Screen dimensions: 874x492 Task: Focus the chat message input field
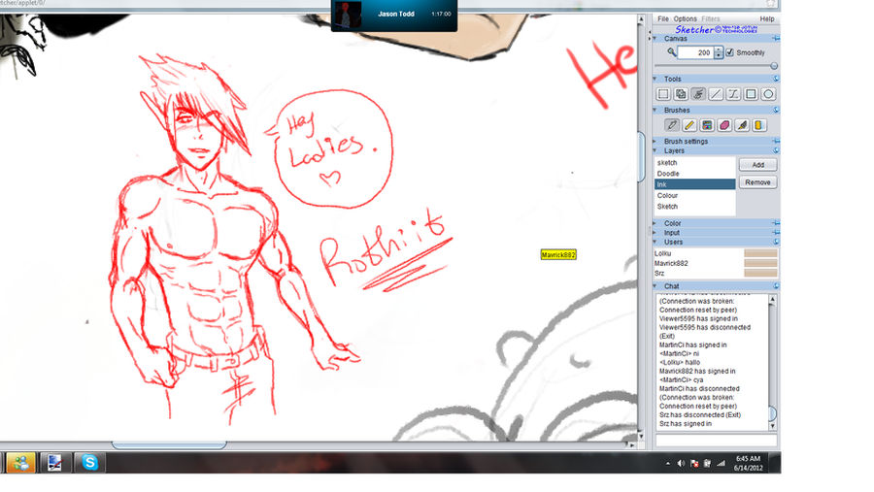(x=717, y=441)
